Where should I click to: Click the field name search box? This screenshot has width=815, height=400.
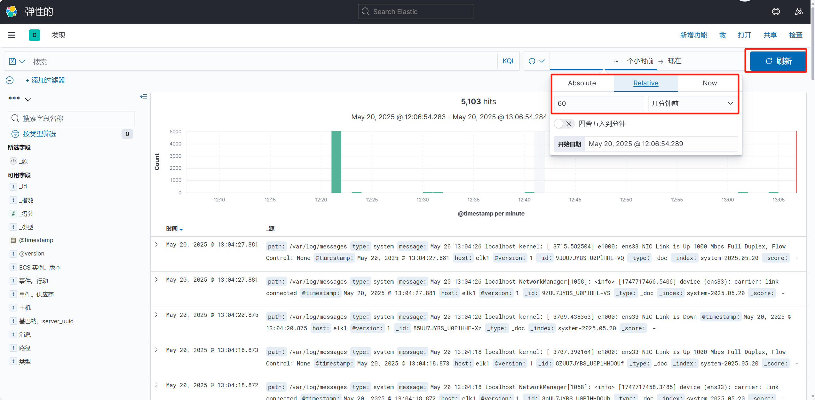pyautogui.click(x=72, y=119)
